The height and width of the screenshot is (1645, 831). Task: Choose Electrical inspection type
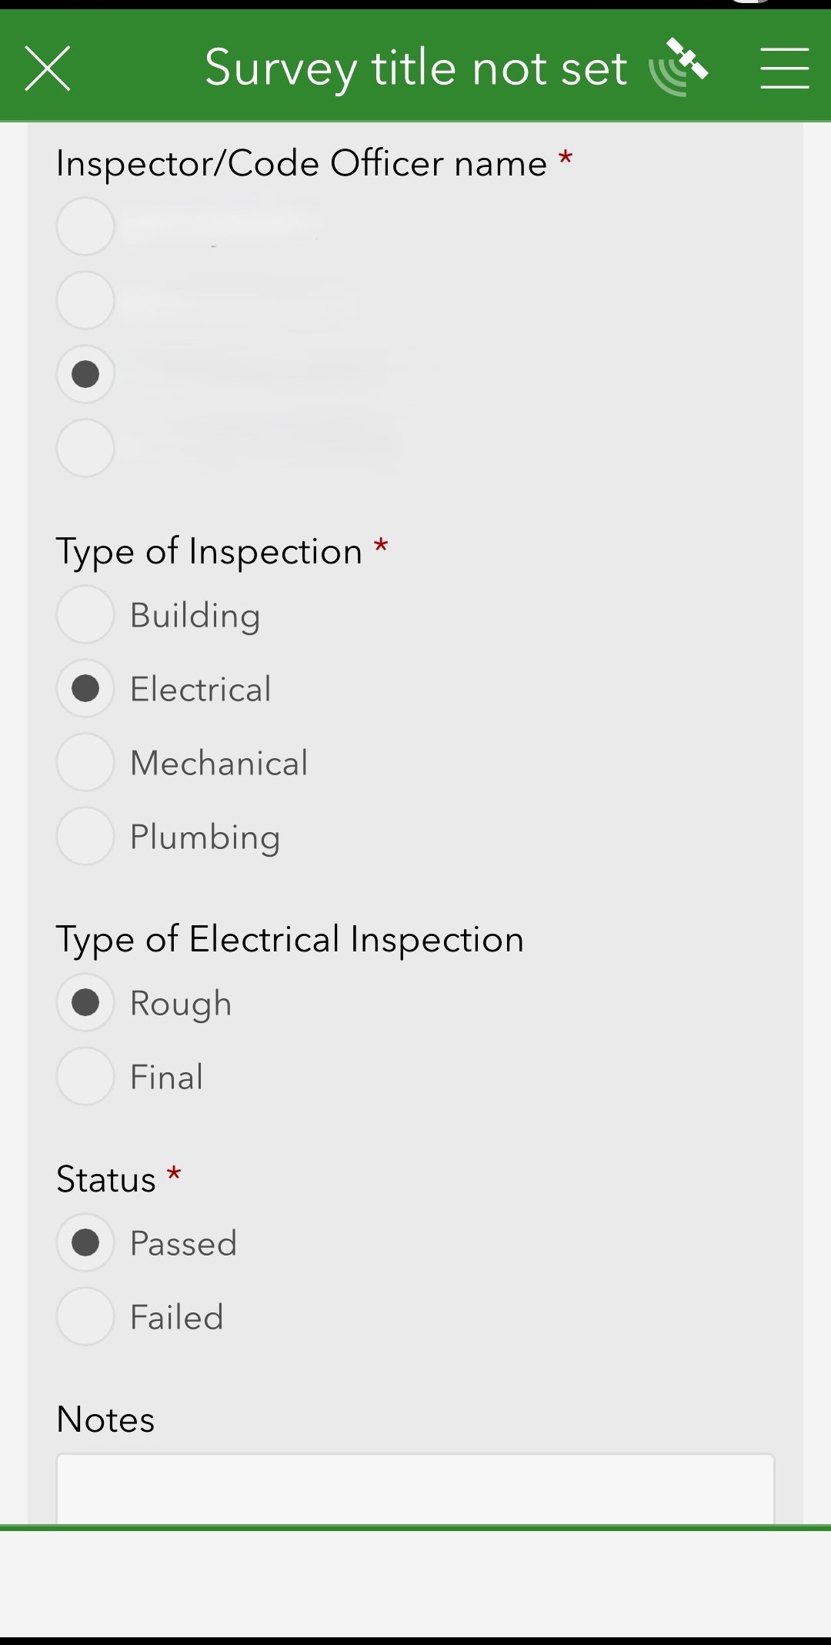coord(85,688)
